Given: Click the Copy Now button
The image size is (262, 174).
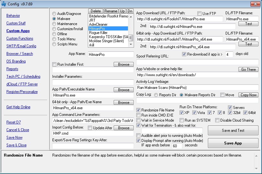Looking at the screenshot, I should 248,95.
